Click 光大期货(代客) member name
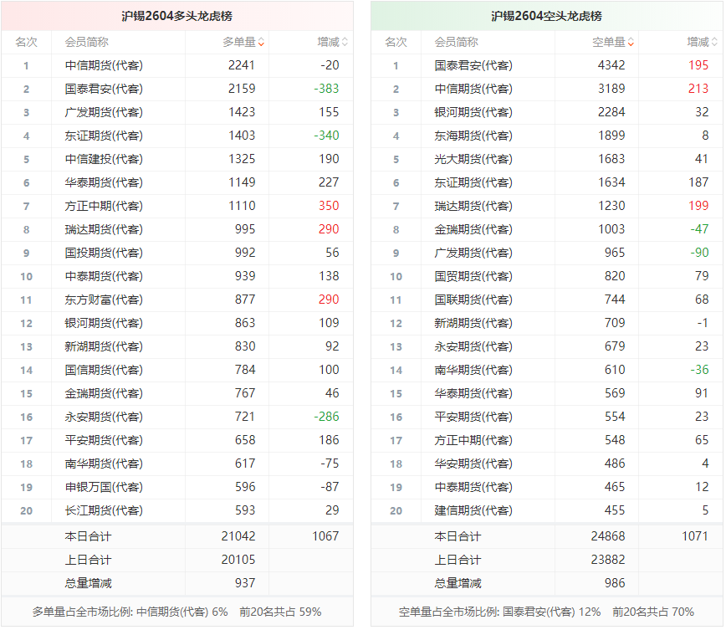This screenshot has width=726, height=630. (x=473, y=159)
